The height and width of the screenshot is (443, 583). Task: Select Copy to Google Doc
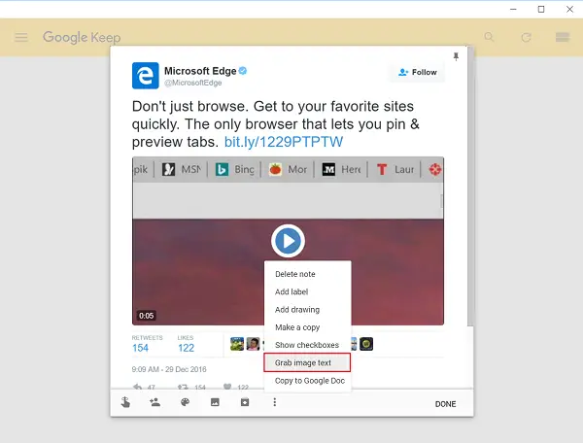(x=307, y=381)
